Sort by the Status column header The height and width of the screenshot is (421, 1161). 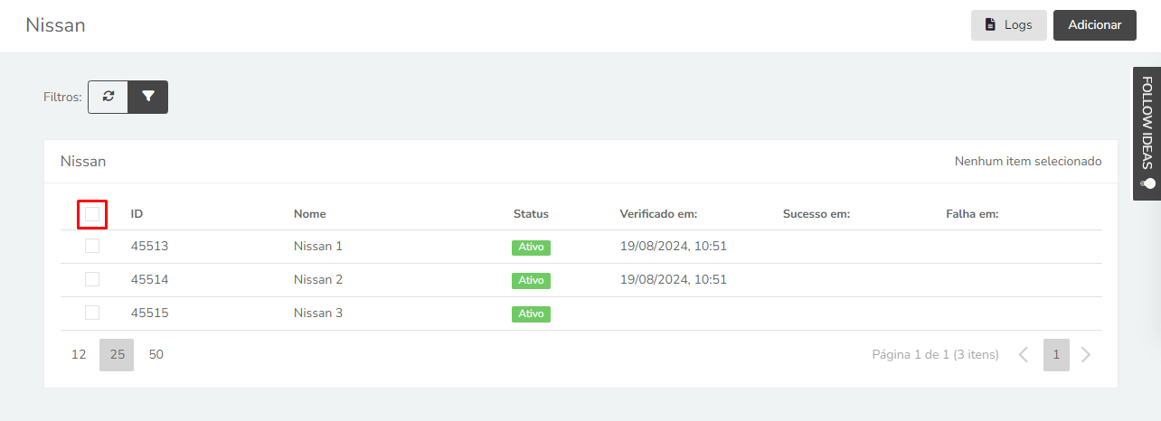(x=531, y=214)
